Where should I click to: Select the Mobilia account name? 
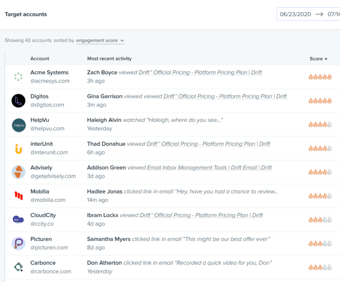(40, 192)
